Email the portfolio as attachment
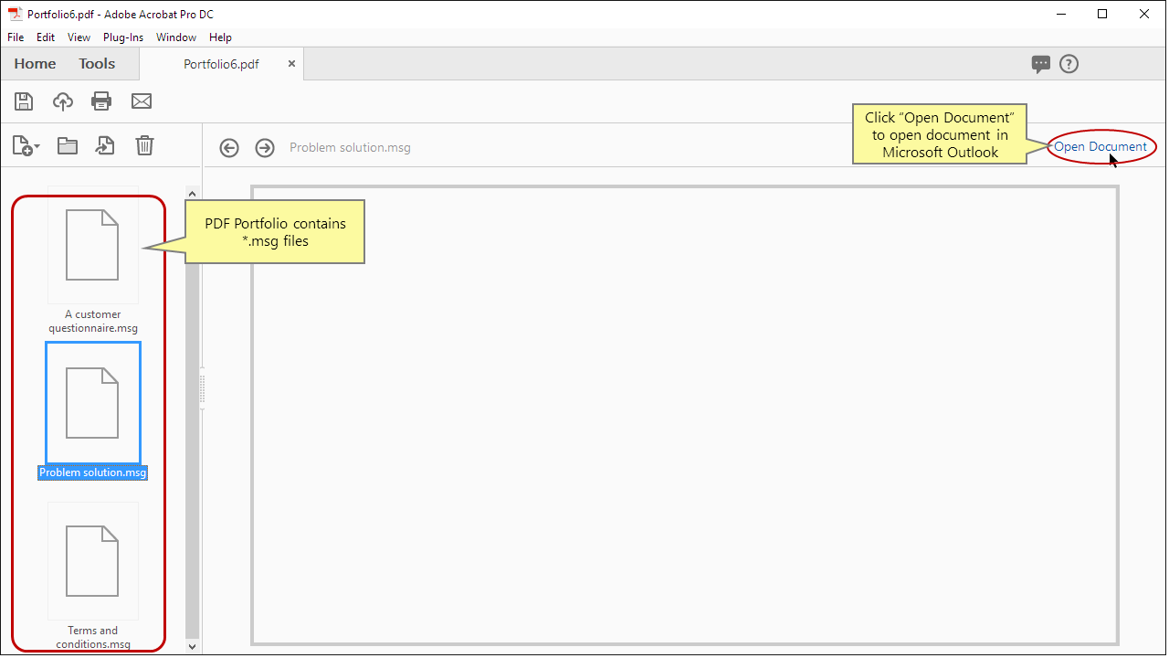1169x658 pixels. [141, 101]
